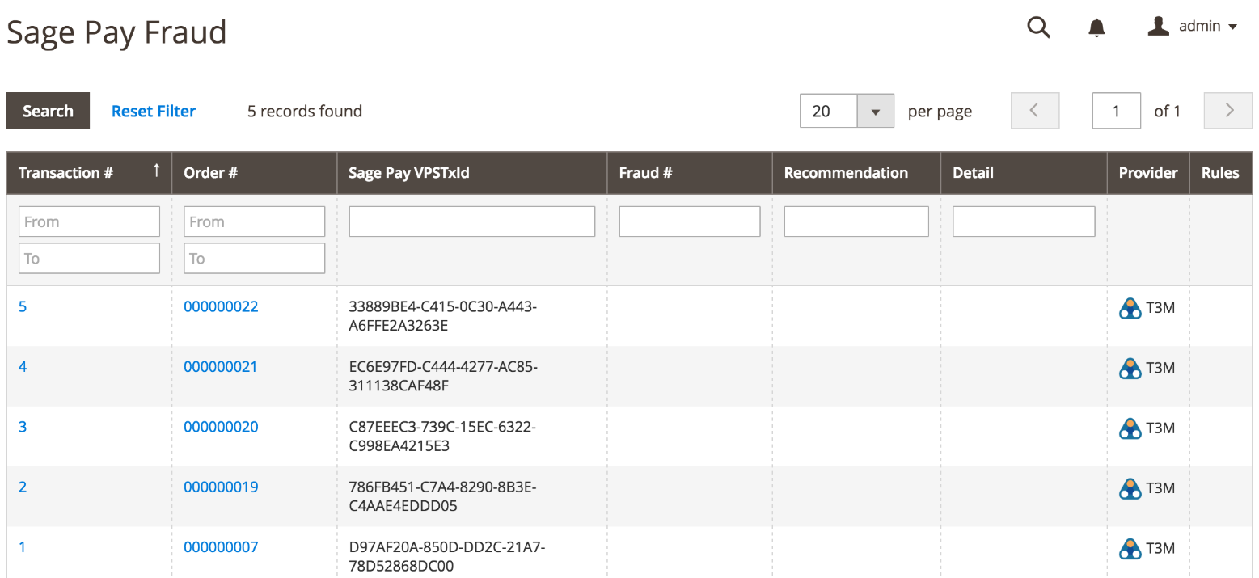Sort by the Sage Pay VPSTxId column header
This screenshot has height=578, width=1259.
coord(408,173)
